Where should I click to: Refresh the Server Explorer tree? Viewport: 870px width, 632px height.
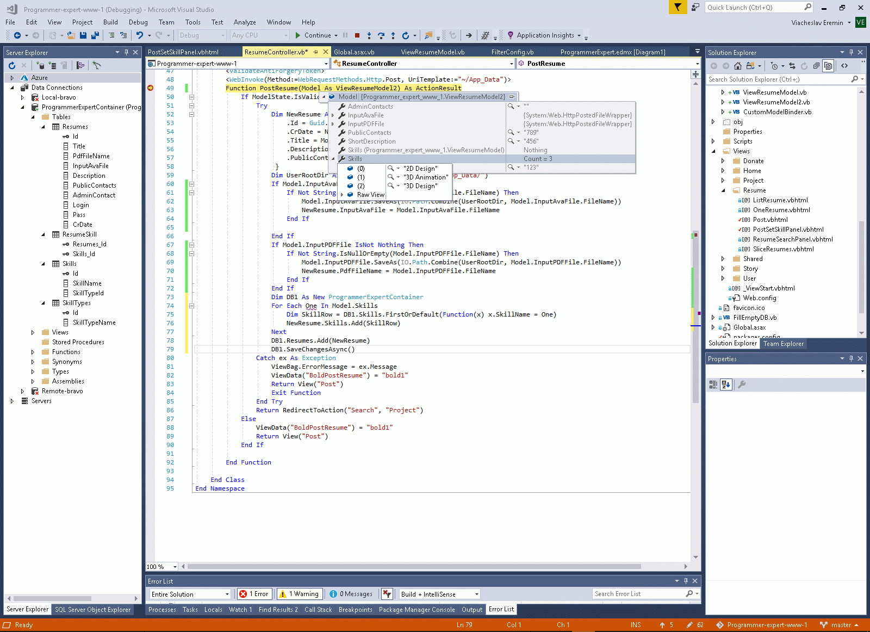[12, 65]
